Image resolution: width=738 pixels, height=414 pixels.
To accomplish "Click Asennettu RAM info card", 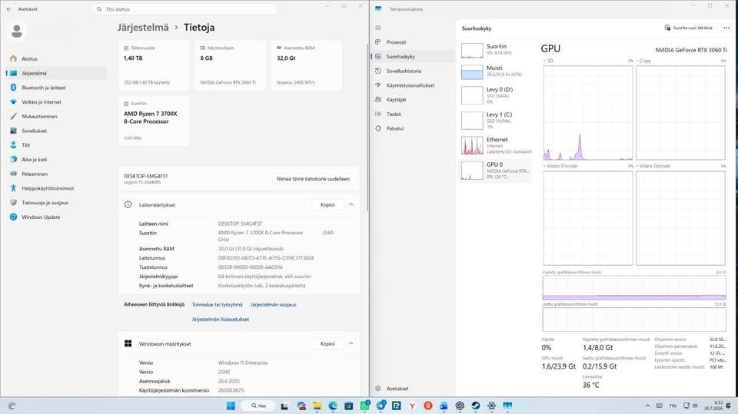I will tap(307, 65).
